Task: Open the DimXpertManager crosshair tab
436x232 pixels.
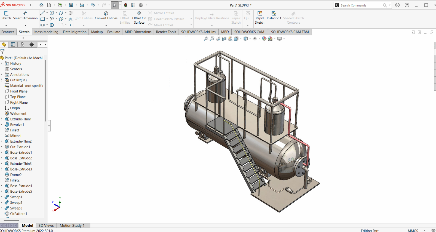Action: tap(32, 45)
